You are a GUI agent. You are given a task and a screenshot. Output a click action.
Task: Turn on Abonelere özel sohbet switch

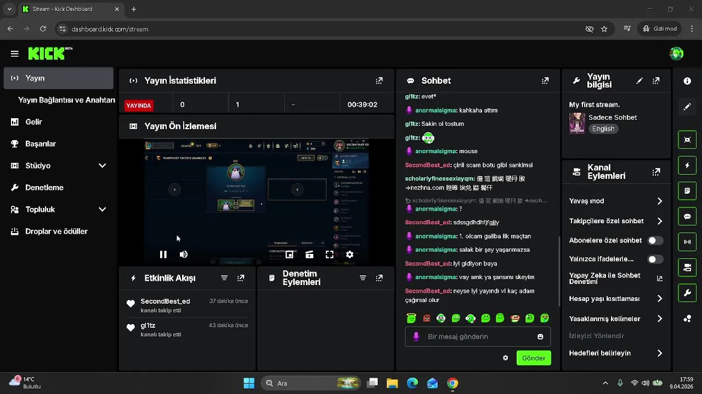pyautogui.click(x=655, y=240)
